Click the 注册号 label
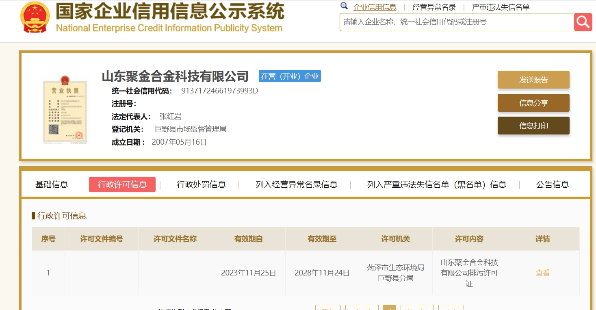Viewport: 596px width, 310px height. pos(124,104)
